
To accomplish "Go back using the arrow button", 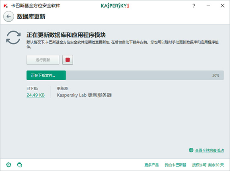I will click(x=9, y=16).
